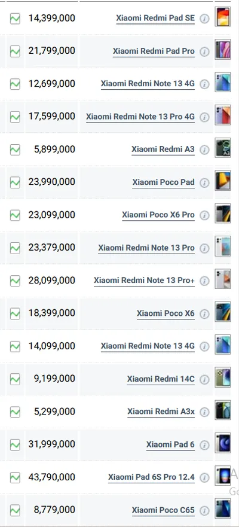Click the Xiaomi Pad 6S Pro 12.4 link
This screenshot has width=239, height=527.
coord(151,477)
